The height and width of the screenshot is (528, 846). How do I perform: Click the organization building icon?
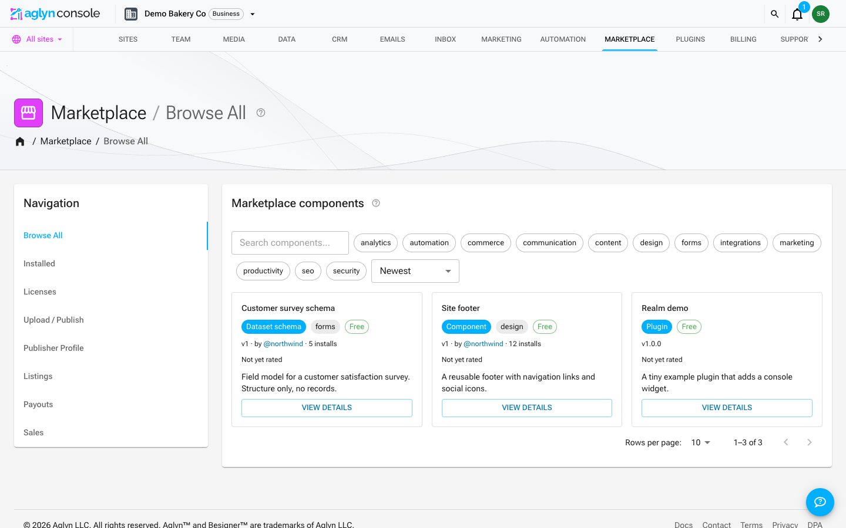(x=131, y=14)
